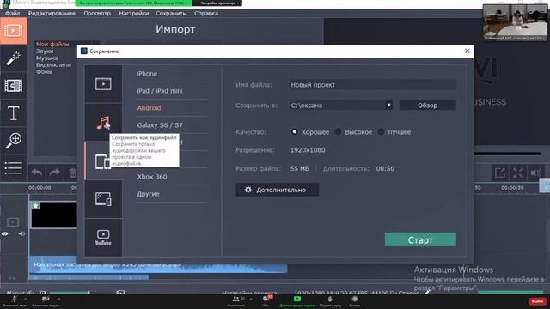Open the More tools list icon
550x309 pixels.
(x=14, y=168)
